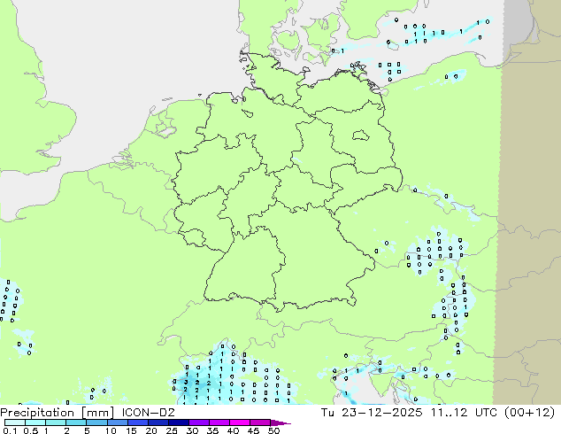Screen dimensions: 561x434
Task: Click the "(00+12)" forecast offset text
Action: [529, 413]
